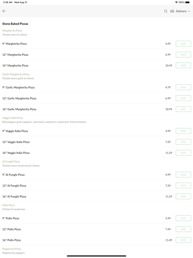Expand the Delivery dropdown chevron
This screenshot has width=193, height=258.
tap(189, 11)
